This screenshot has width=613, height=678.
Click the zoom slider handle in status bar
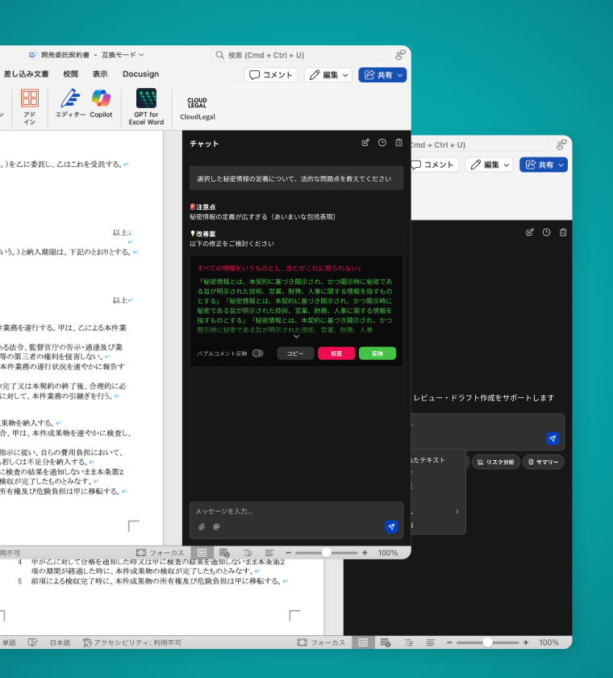[x=326, y=553]
